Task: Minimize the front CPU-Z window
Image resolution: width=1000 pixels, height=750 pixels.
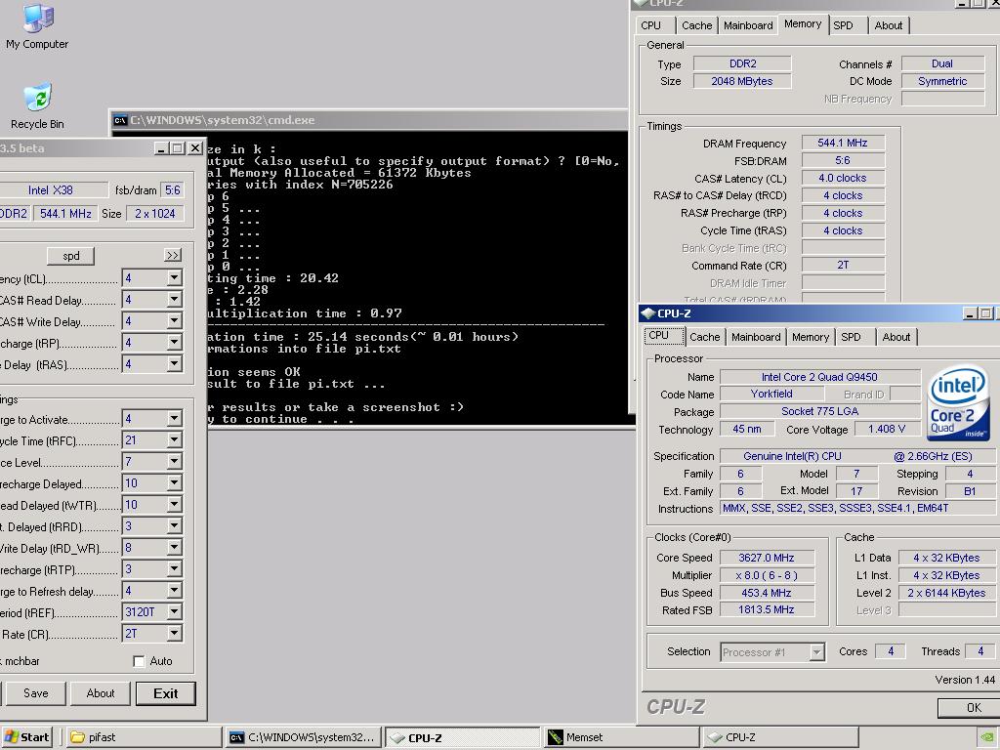Action: (x=970, y=313)
